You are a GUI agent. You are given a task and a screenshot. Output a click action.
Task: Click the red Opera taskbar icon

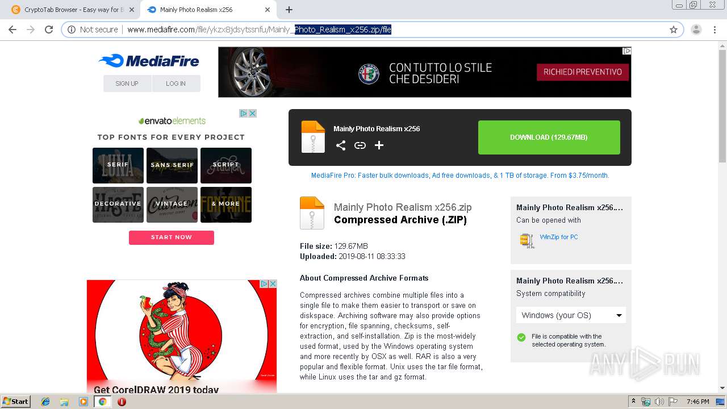click(122, 402)
